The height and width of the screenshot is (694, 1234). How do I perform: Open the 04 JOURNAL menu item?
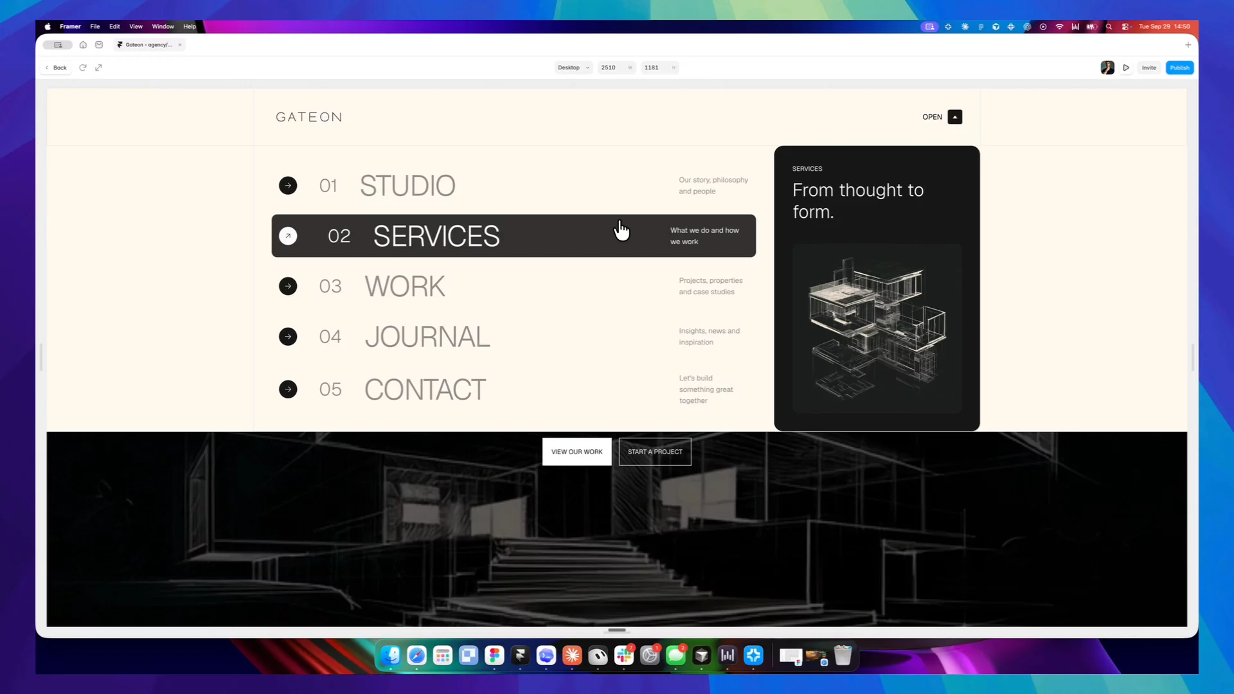tap(514, 337)
